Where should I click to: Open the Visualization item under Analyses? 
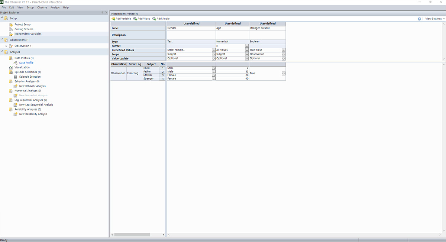(22, 67)
